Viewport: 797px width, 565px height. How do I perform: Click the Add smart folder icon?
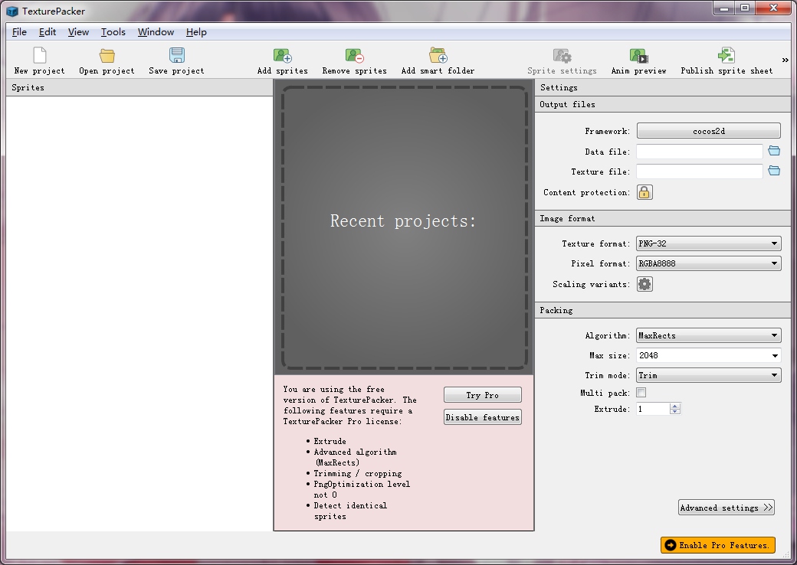click(x=438, y=56)
